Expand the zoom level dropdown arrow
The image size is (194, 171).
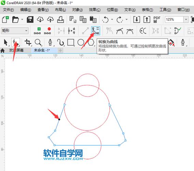186,19
